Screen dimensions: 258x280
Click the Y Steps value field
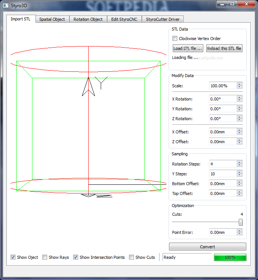[x=223, y=173]
